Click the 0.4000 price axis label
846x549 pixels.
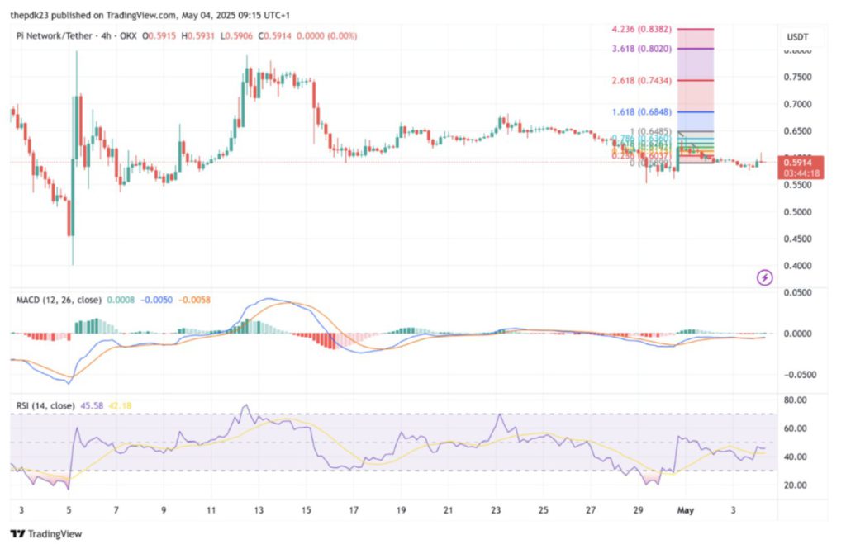(797, 266)
